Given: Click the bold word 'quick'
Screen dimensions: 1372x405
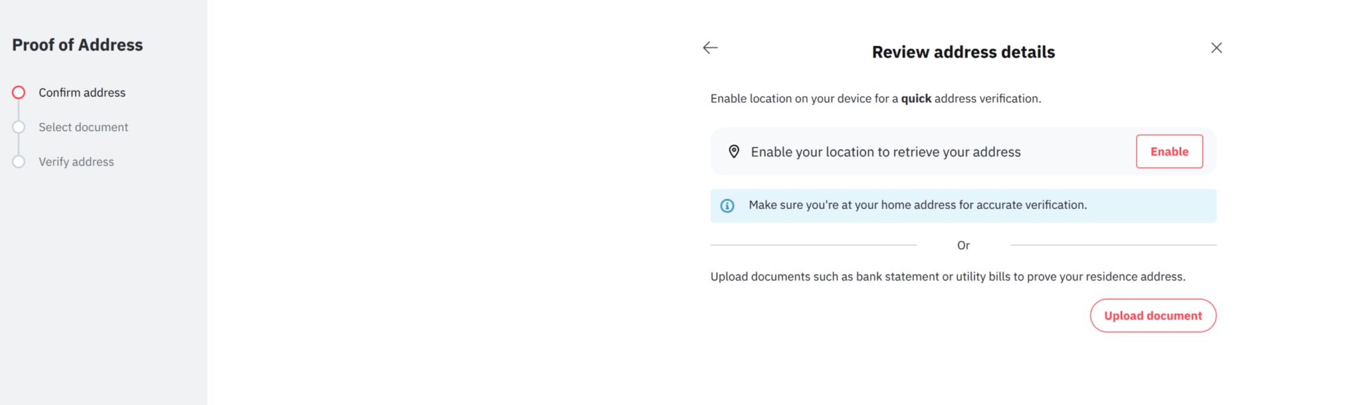Looking at the screenshot, I should [x=916, y=98].
